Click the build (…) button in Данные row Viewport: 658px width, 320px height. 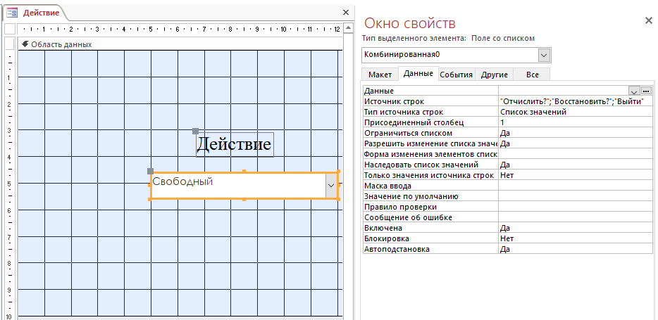(646, 91)
